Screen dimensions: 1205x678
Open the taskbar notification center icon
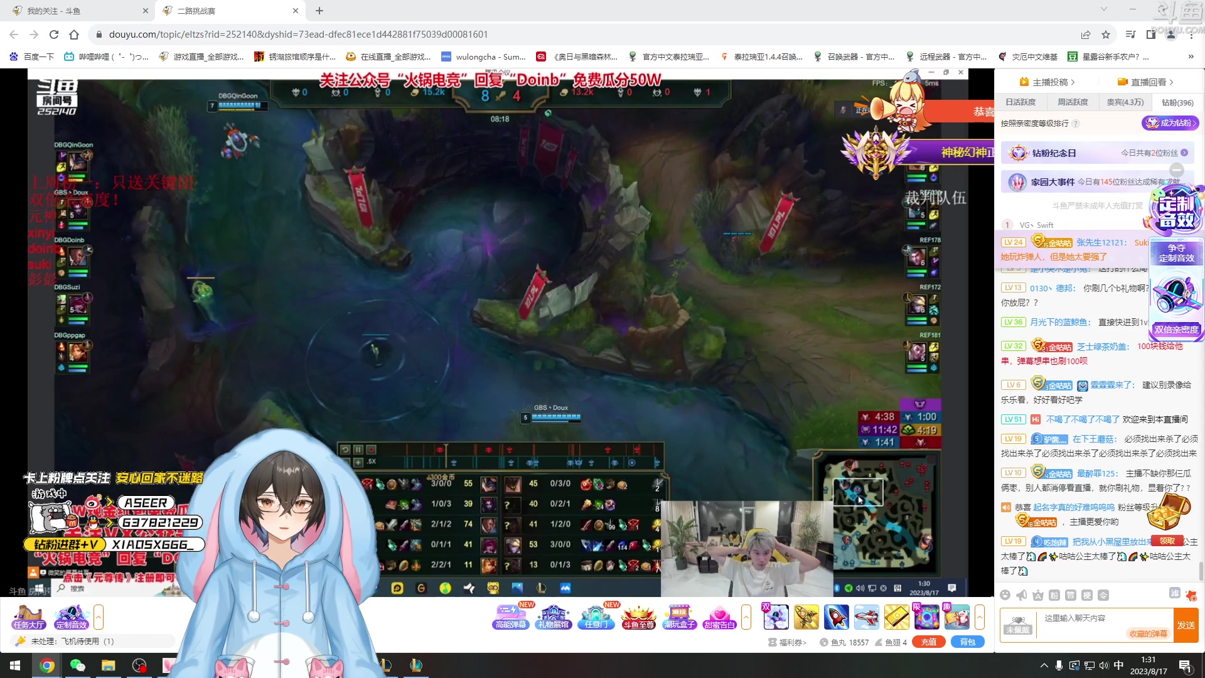pos(1185,666)
